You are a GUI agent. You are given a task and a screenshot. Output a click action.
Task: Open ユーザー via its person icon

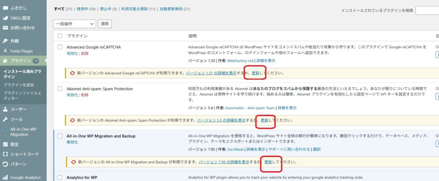coord(6,109)
